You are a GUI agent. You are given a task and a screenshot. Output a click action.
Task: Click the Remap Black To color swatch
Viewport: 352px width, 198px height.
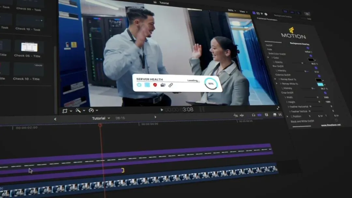pyautogui.click(x=319, y=80)
